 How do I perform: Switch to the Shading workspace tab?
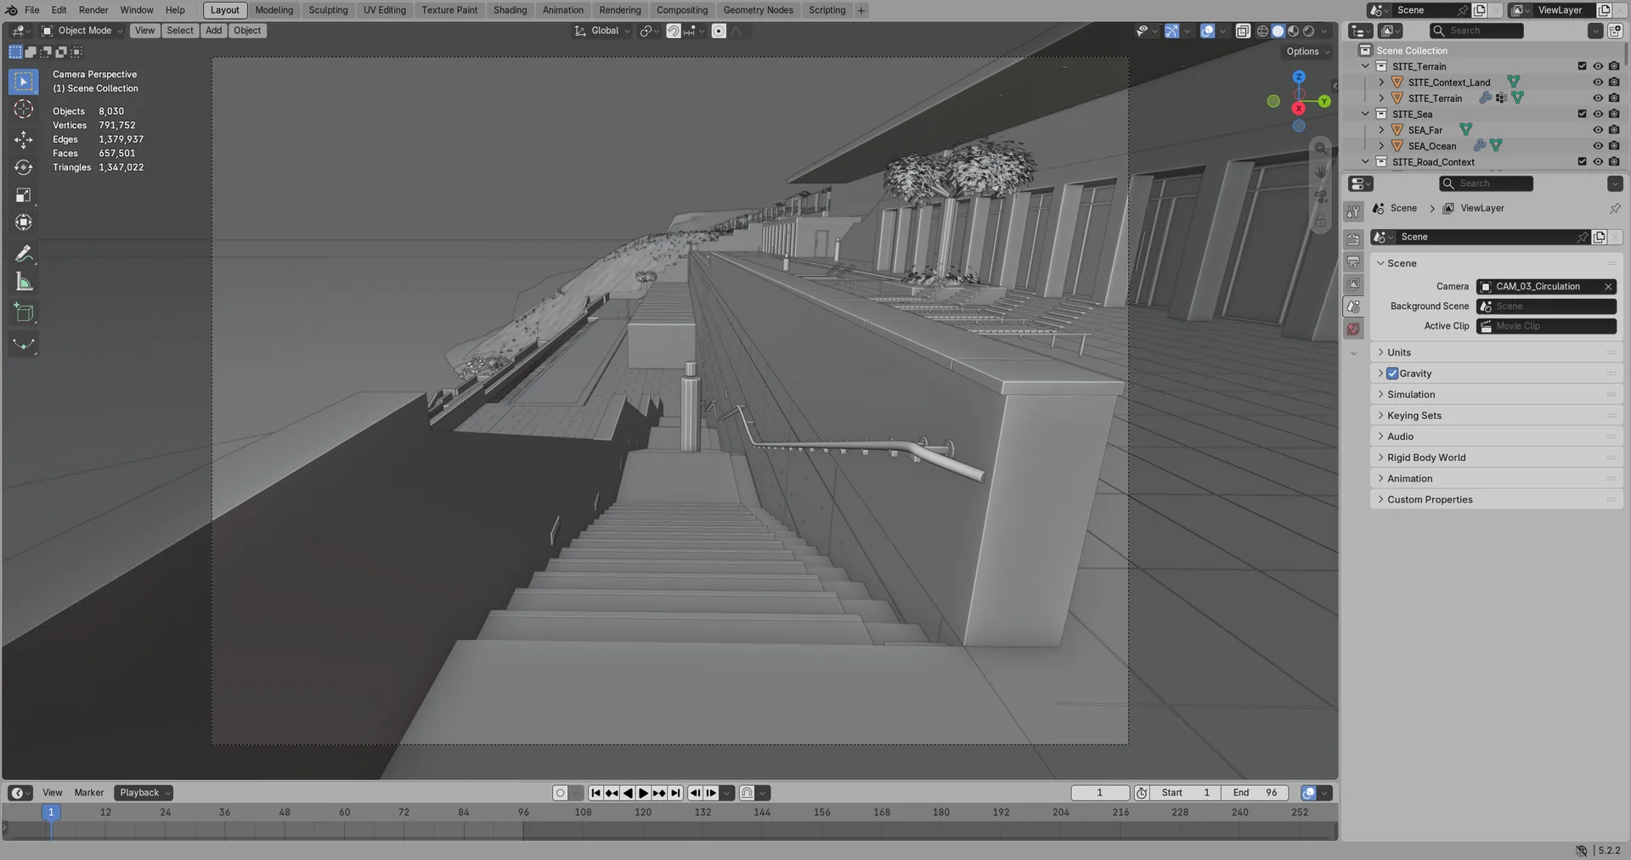coord(510,10)
